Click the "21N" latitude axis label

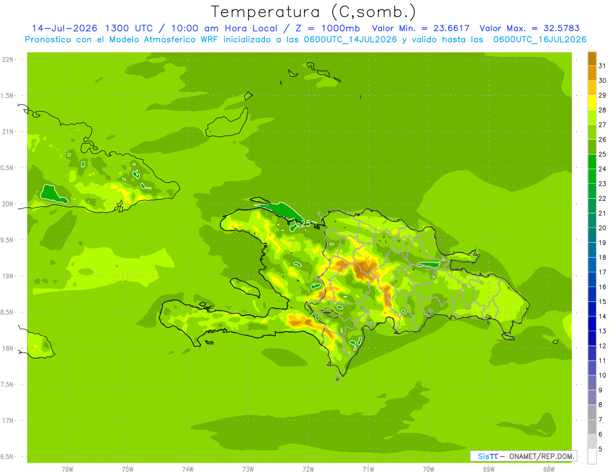(x=9, y=132)
